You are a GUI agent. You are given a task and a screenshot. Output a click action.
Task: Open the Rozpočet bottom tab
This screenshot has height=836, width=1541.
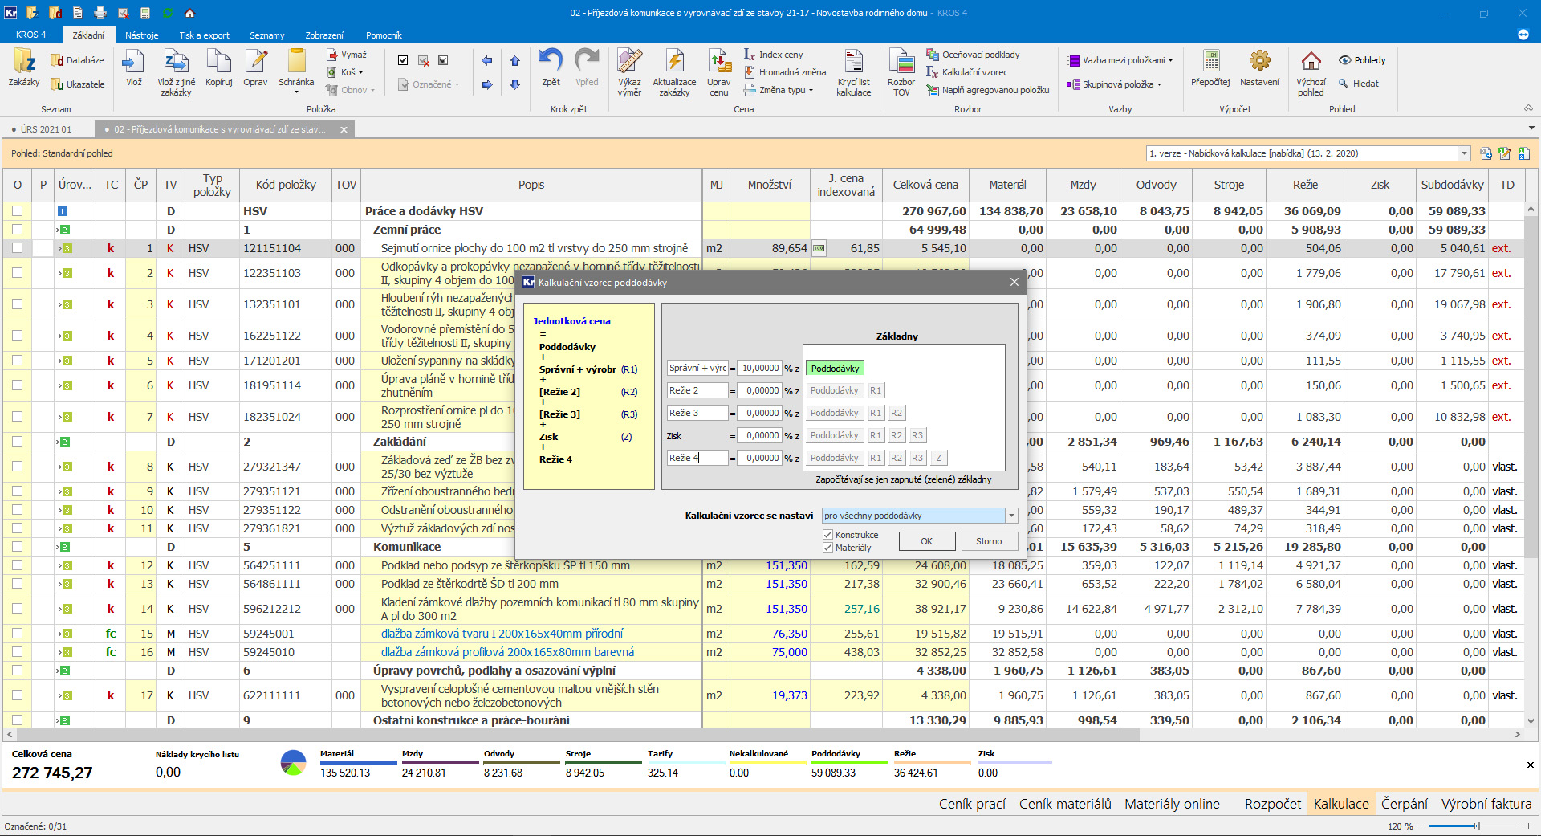1272,804
